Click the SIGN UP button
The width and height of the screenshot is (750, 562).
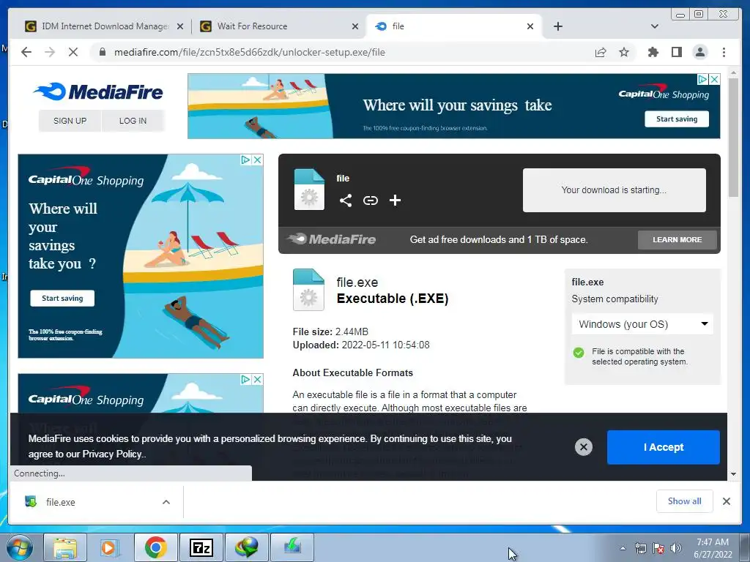pyautogui.click(x=70, y=121)
